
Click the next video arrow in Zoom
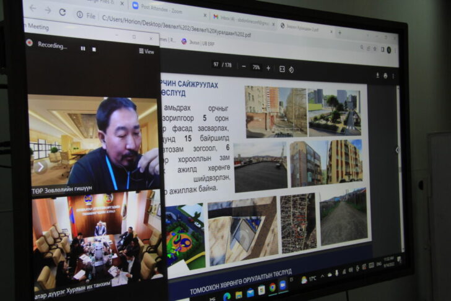point(41,166)
